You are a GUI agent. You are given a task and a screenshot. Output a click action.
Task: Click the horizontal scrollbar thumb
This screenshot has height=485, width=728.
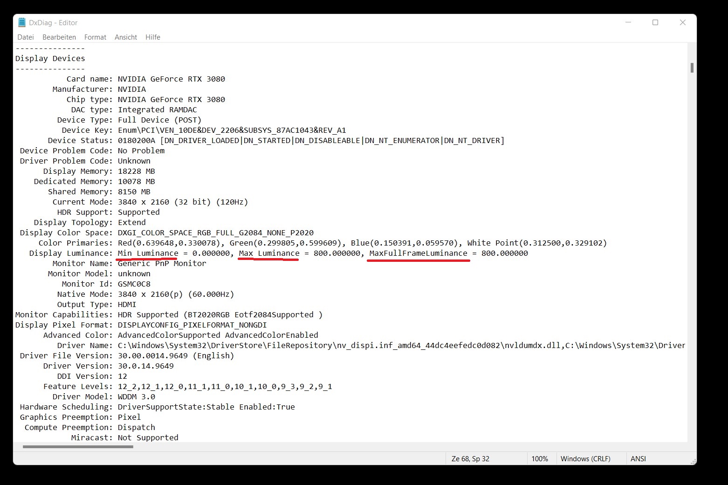[78, 447]
